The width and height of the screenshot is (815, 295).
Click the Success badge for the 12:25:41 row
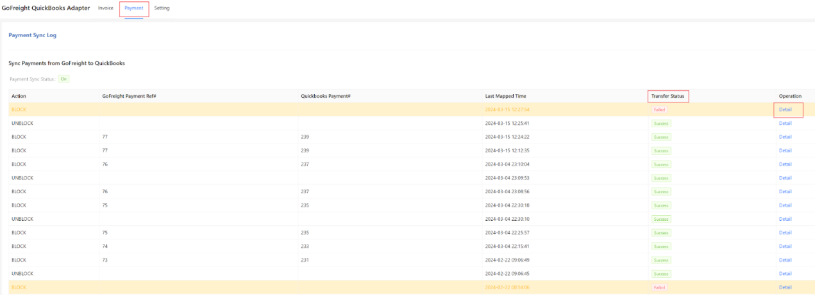(x=661, y=124)
